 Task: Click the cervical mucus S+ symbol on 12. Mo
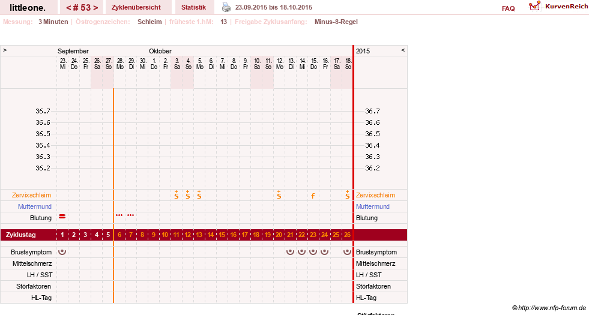[279, 194]
